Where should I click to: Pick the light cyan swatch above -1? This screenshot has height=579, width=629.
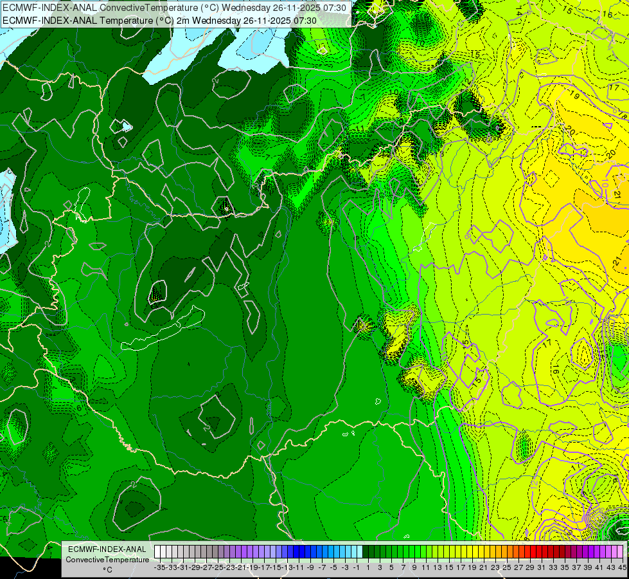coord(360,552)
